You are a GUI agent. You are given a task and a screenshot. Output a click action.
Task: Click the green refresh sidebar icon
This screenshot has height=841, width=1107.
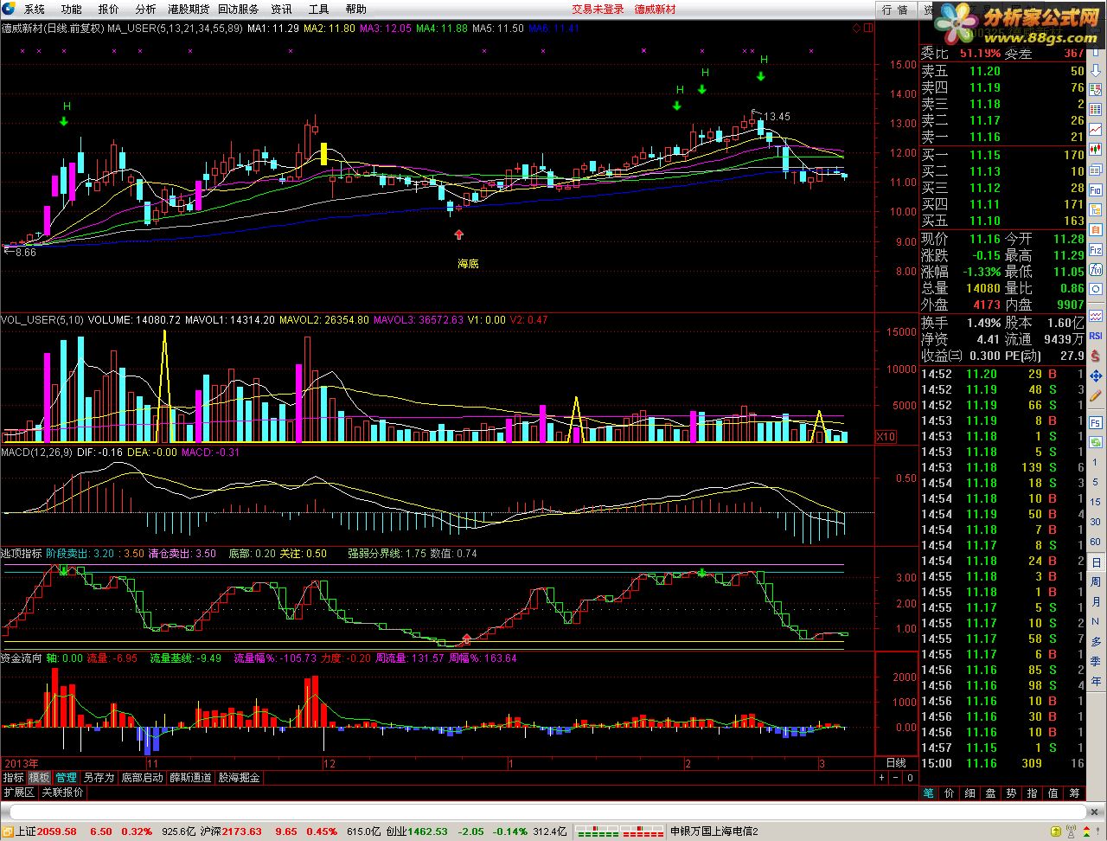tap(1096, 442)
